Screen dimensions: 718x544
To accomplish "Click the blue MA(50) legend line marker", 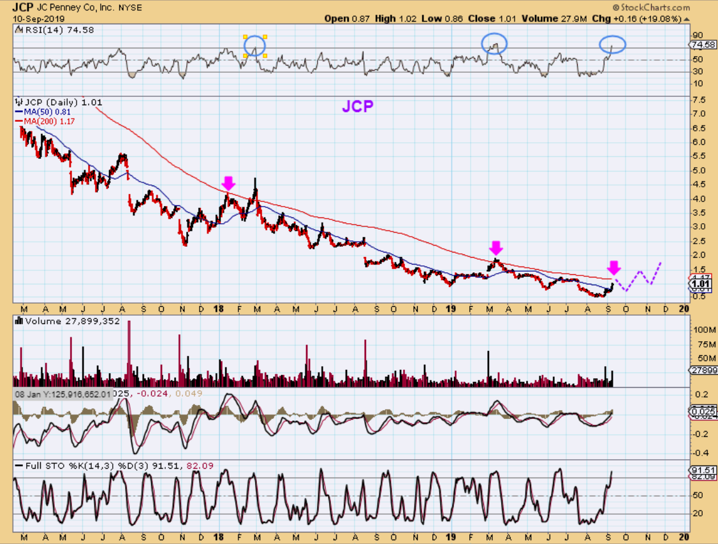I will pos(18,112).
